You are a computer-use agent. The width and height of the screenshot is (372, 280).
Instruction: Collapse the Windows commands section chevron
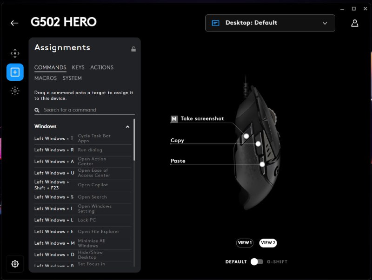127,127
